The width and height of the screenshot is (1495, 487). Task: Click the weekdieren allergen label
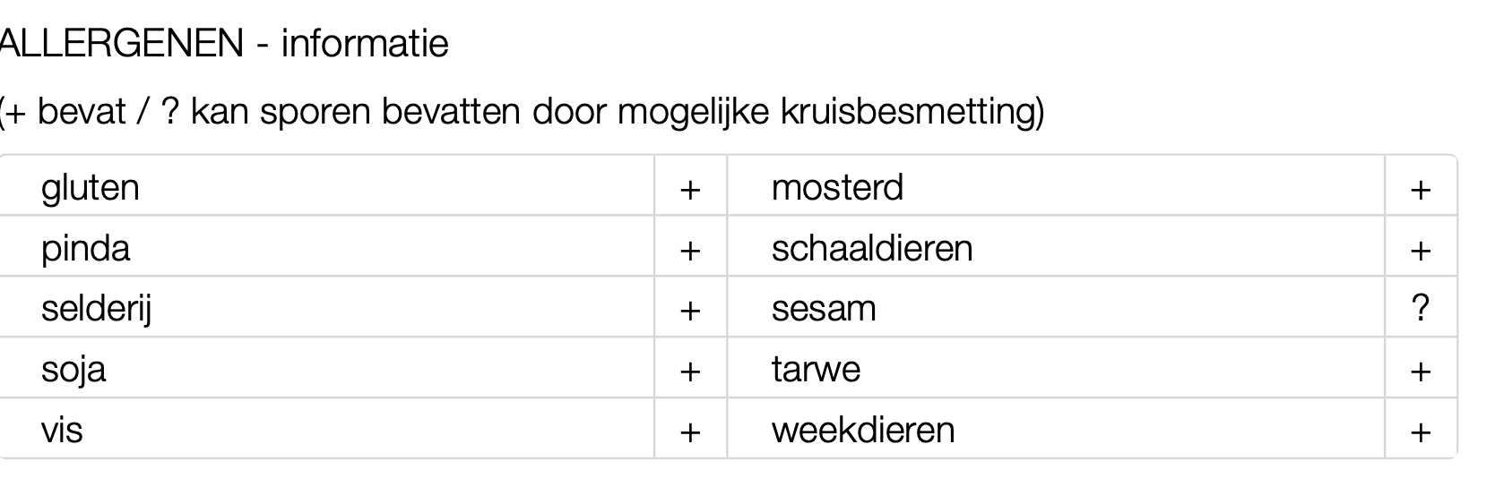tap(862, 430)
